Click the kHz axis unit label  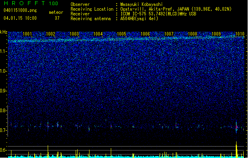pyautogui.click(x=4, y=32)
